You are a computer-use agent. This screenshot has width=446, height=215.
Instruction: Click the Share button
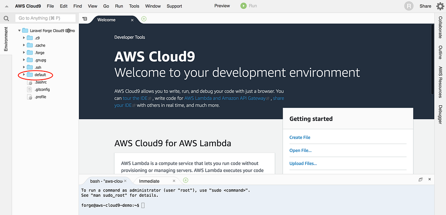point(425,6)
